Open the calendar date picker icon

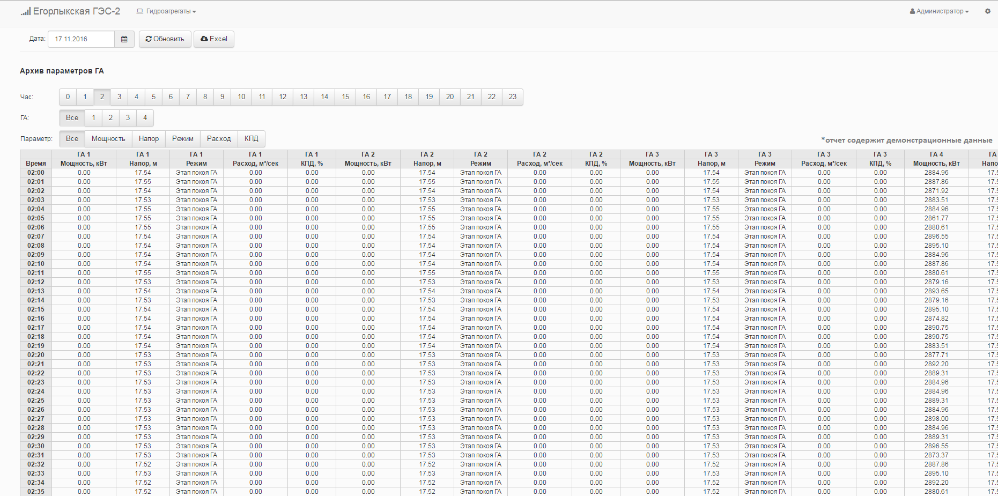tap(124, 39)
